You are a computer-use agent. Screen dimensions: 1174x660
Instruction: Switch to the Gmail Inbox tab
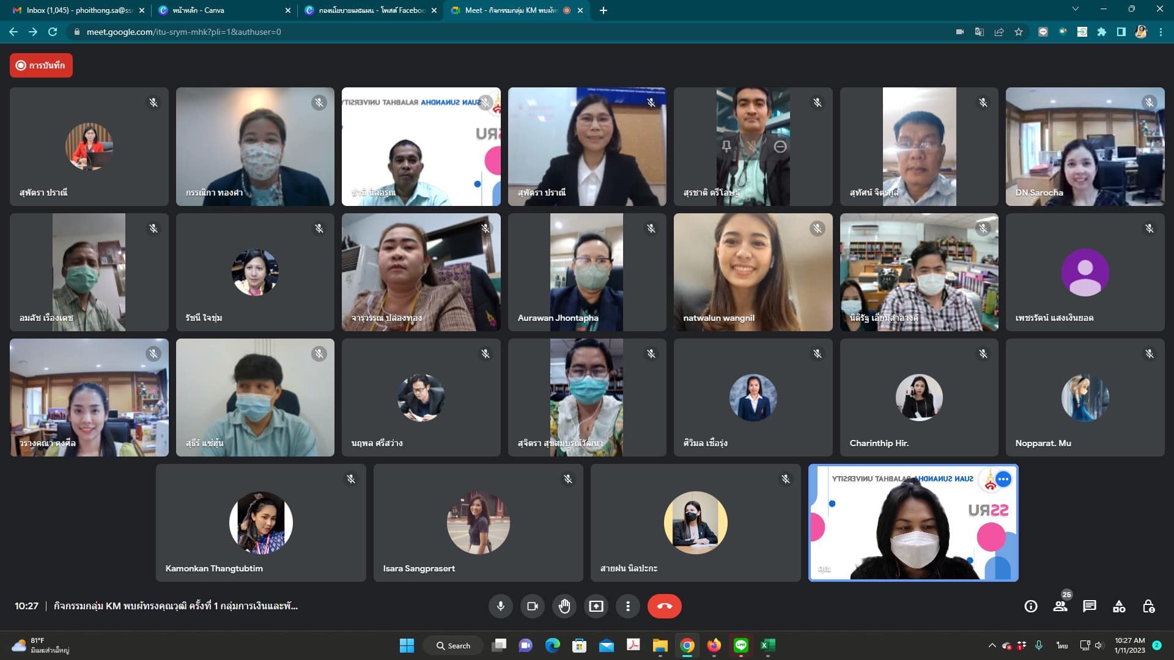coord(76,10)
